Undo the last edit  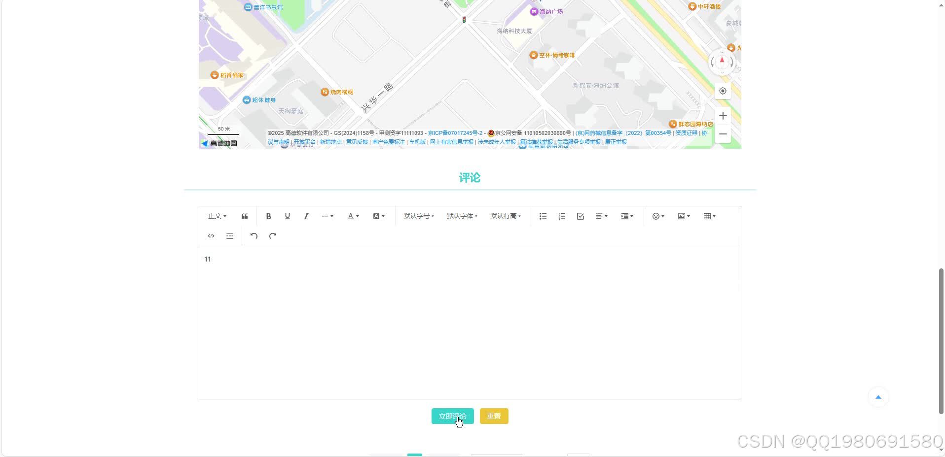pyautogui.click(x=254, y=236)
